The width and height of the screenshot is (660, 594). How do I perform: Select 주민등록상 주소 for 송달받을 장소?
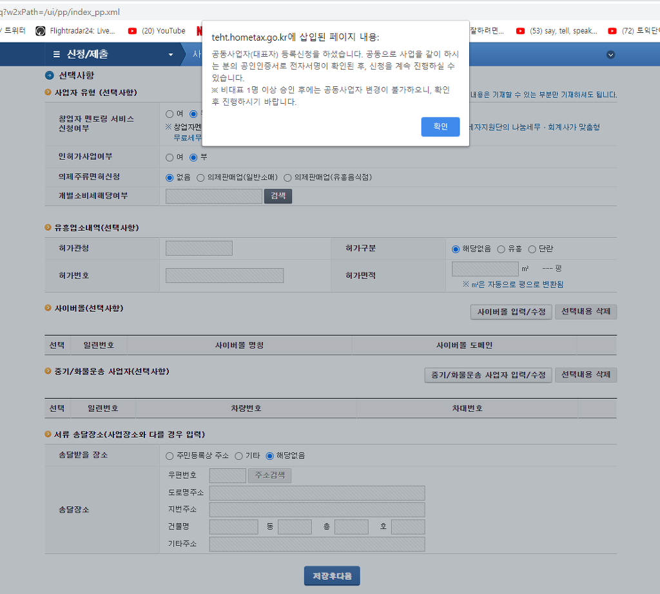coord(170,456)
